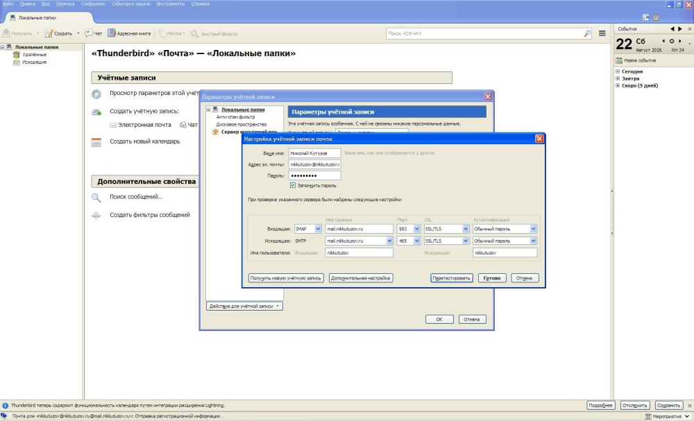The height and width of the screenshot is (421, 694).
Task: Click the Создать compose toolbar button
Action: click(59, 33)
